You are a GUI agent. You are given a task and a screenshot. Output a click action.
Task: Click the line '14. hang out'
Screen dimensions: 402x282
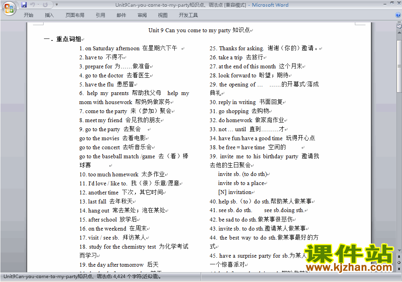point(122,210)
